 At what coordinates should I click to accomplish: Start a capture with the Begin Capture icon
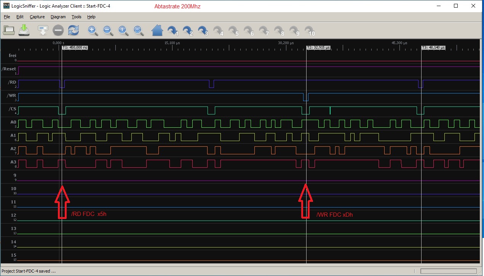click(43, 30)
